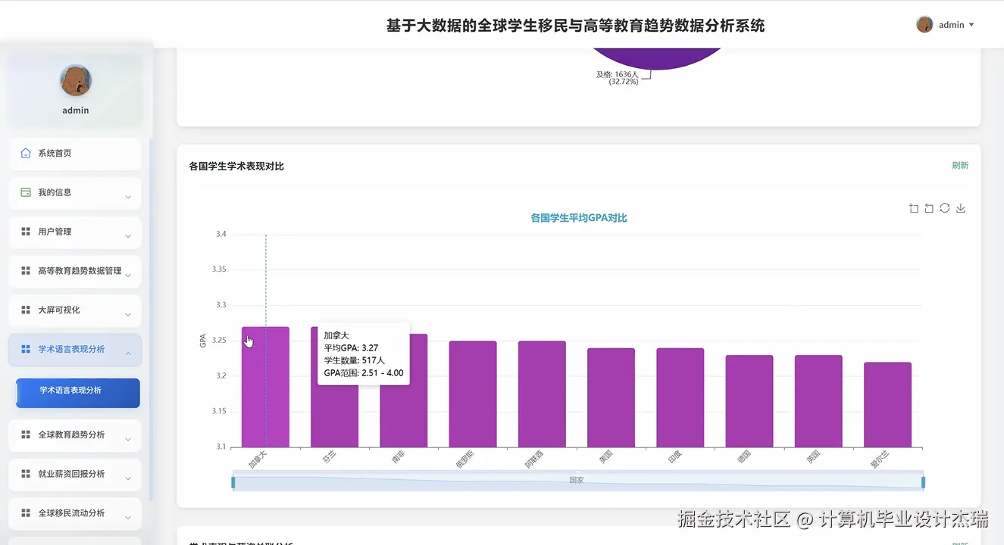Click the 3.35 y-axis tick label
Image resolution: width=1004 pixels, height=545 pixels.
pos(217,269)
